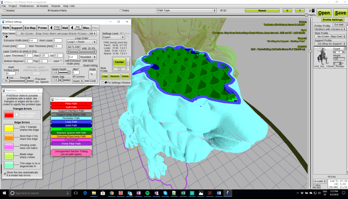Adjust the Precision vs. Speed slider
This screenshot has width=348, height=199.
coord(25,81)
